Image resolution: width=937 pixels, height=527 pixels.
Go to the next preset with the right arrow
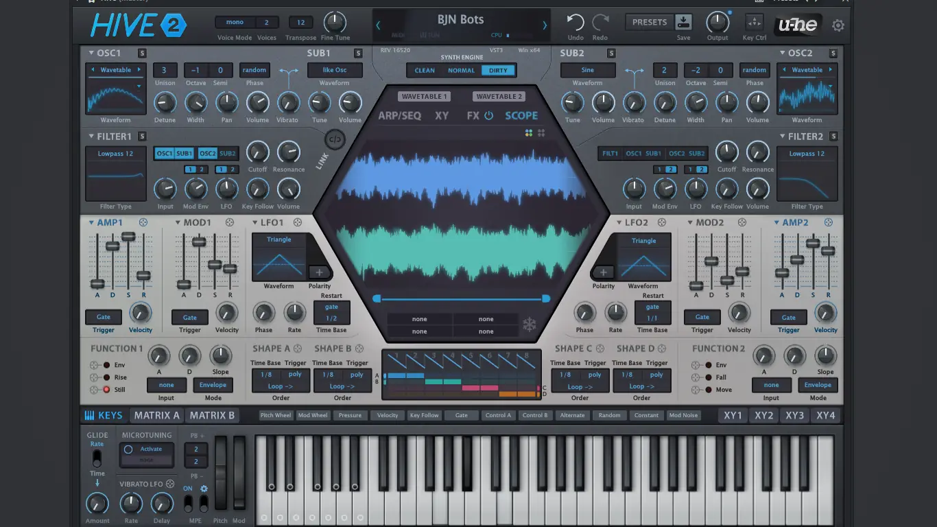click(545, 25)
